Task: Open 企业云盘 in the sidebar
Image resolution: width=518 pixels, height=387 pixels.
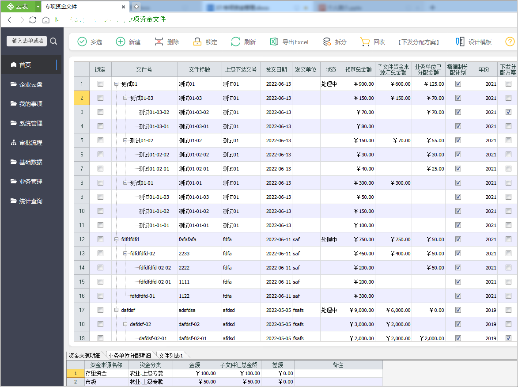Action: [31, 84]
